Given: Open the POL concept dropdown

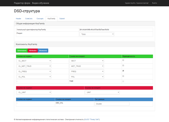Looking at the screenshot, I should 87,77.
